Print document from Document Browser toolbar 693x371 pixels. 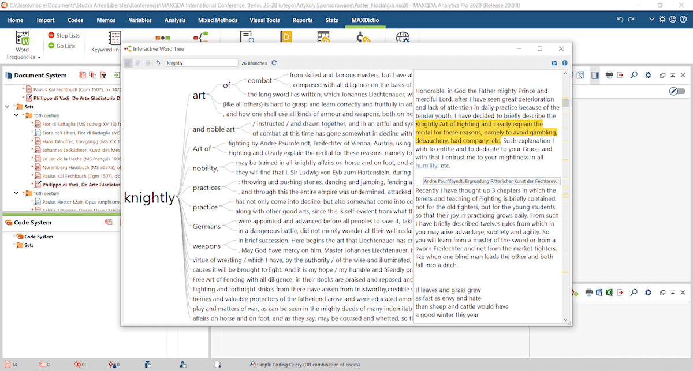pos(609,75)
